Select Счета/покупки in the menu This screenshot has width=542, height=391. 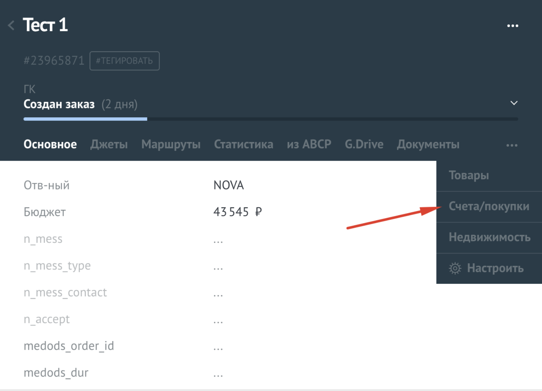click(x=489, y=206)
